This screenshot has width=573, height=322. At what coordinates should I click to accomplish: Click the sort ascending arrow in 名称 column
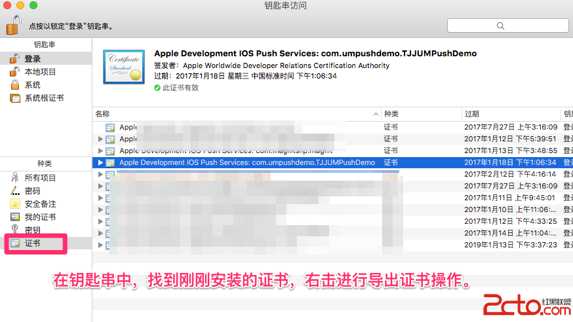(x=376, y=114)
